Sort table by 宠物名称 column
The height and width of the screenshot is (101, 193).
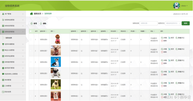coord(47,31)
